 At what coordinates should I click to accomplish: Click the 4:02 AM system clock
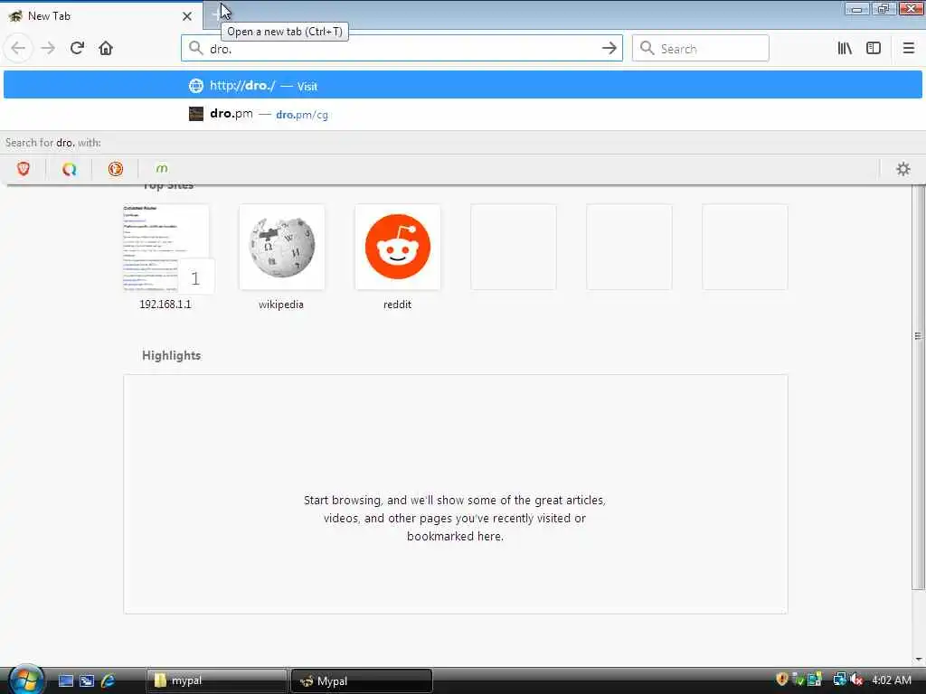[x=891, y=680]
